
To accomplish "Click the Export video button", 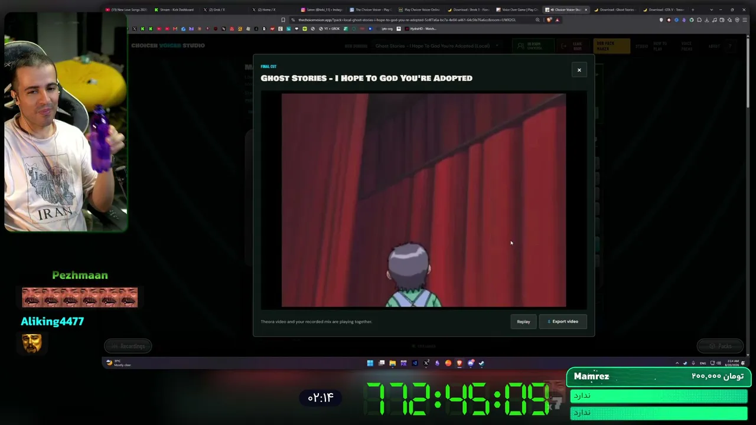I will pos(563,322).
